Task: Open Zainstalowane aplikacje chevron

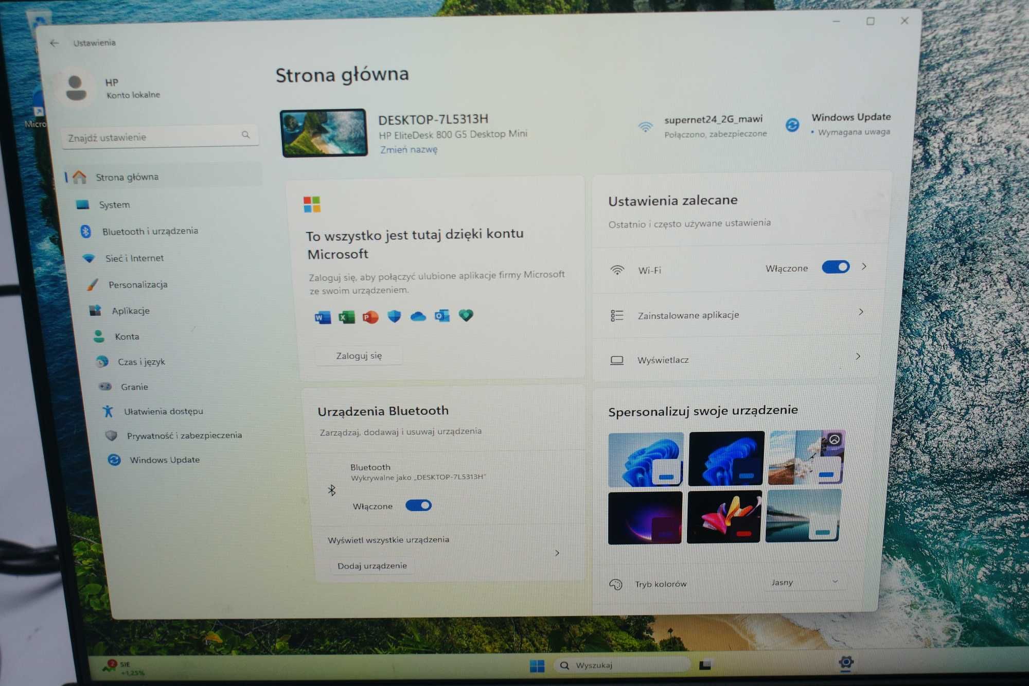Action: point(861,312)
